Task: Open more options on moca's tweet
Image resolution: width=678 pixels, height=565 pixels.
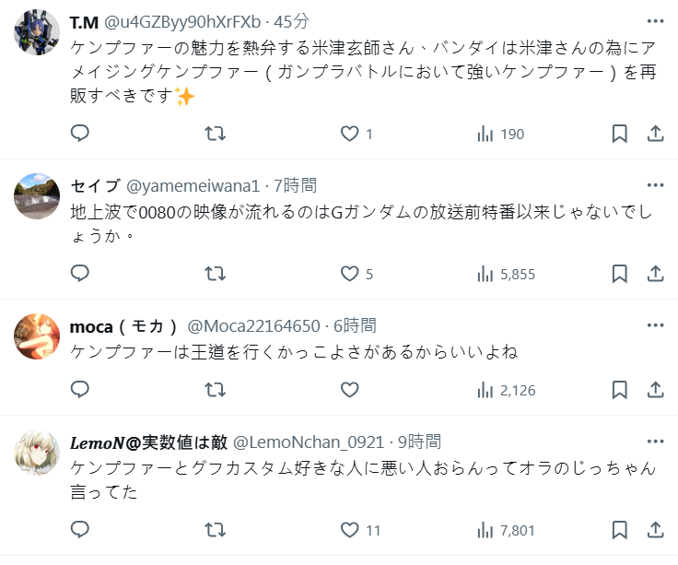Action: [655, 325]
